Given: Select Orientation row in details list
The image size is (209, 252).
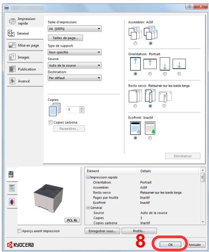Looking at the screenshot, I should [142, 182].
